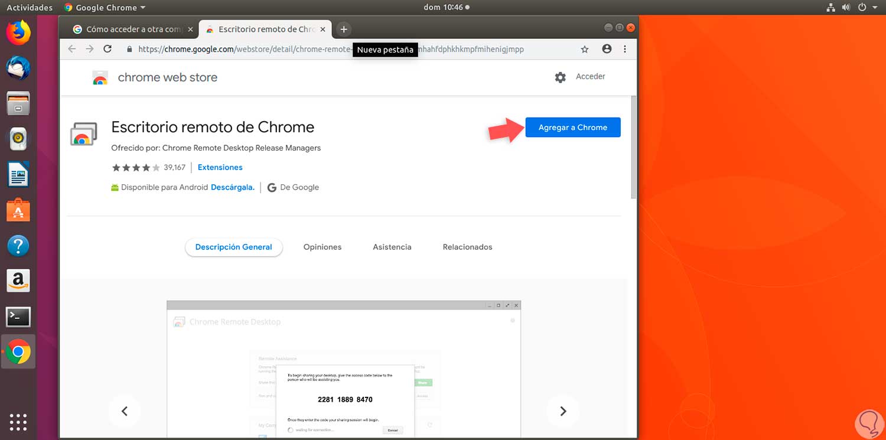Launch Thunderbird mail from the dock
Screen dimensions: 886x440
tap(18, 69)
